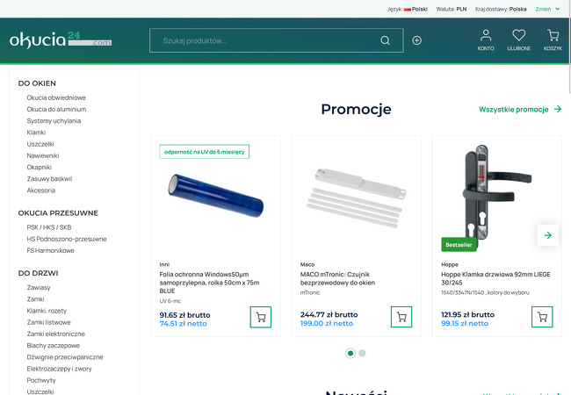Click the MACO mTronic sensor image
The height and width of the screenshot is (395, 571).
[x=356, y=197]
